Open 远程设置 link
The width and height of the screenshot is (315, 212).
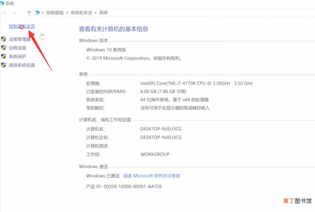pyautogui.click(x=18, y=48)
